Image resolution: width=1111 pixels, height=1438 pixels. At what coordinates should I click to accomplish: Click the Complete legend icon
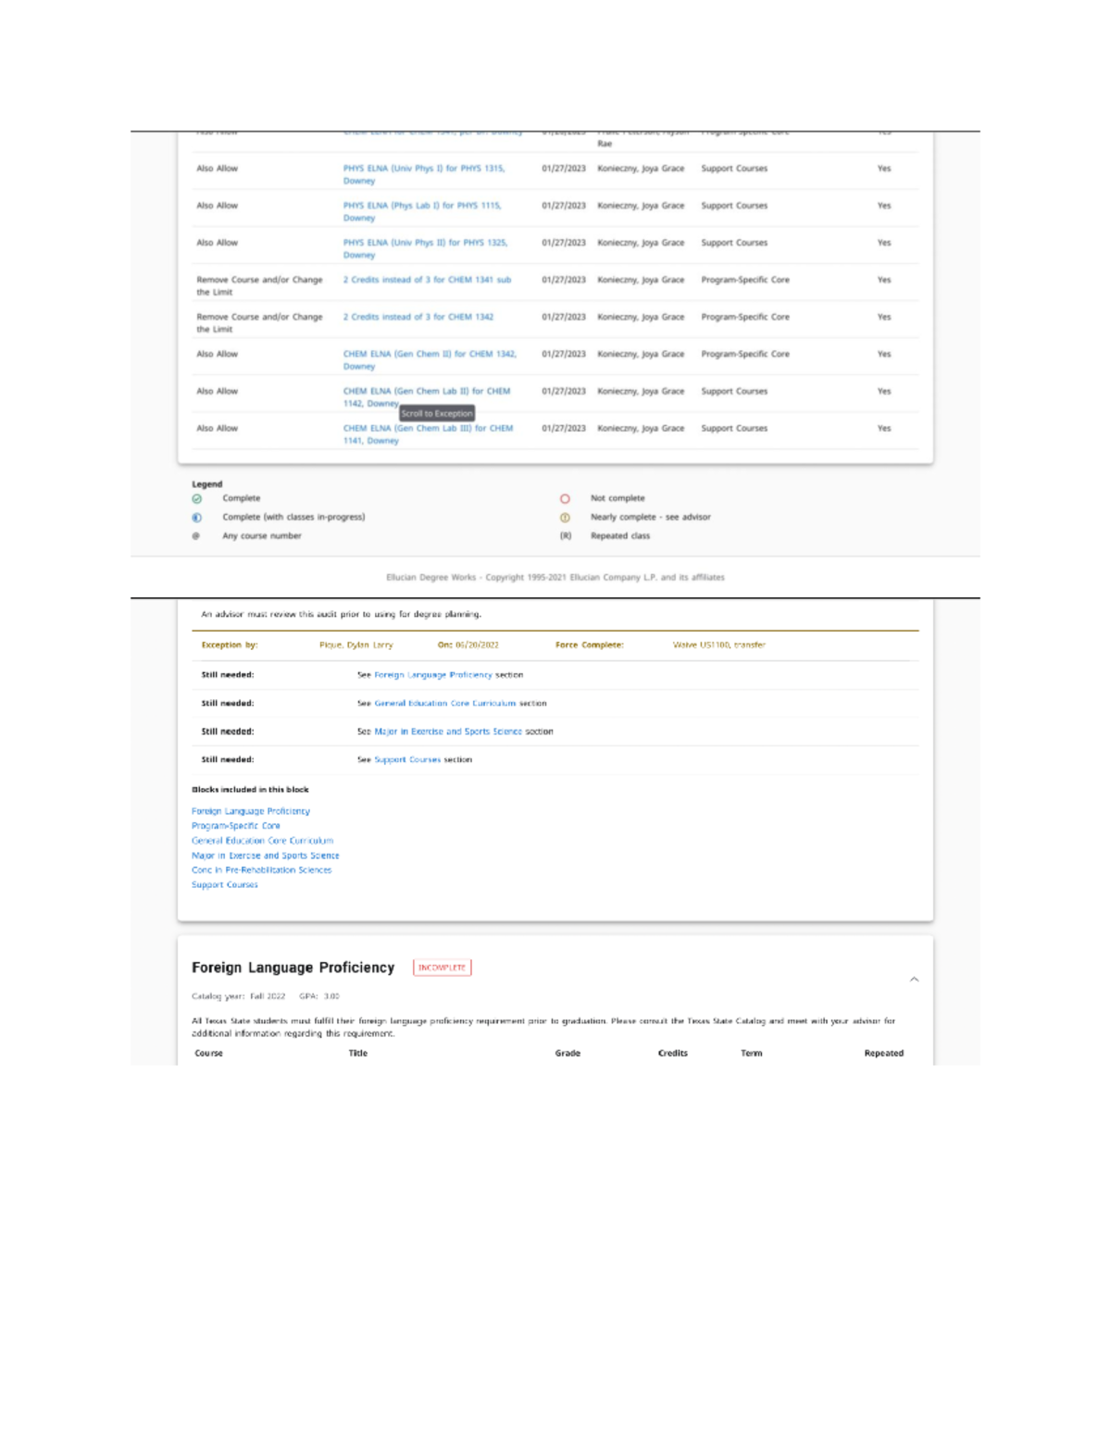(x=199, y=498)
